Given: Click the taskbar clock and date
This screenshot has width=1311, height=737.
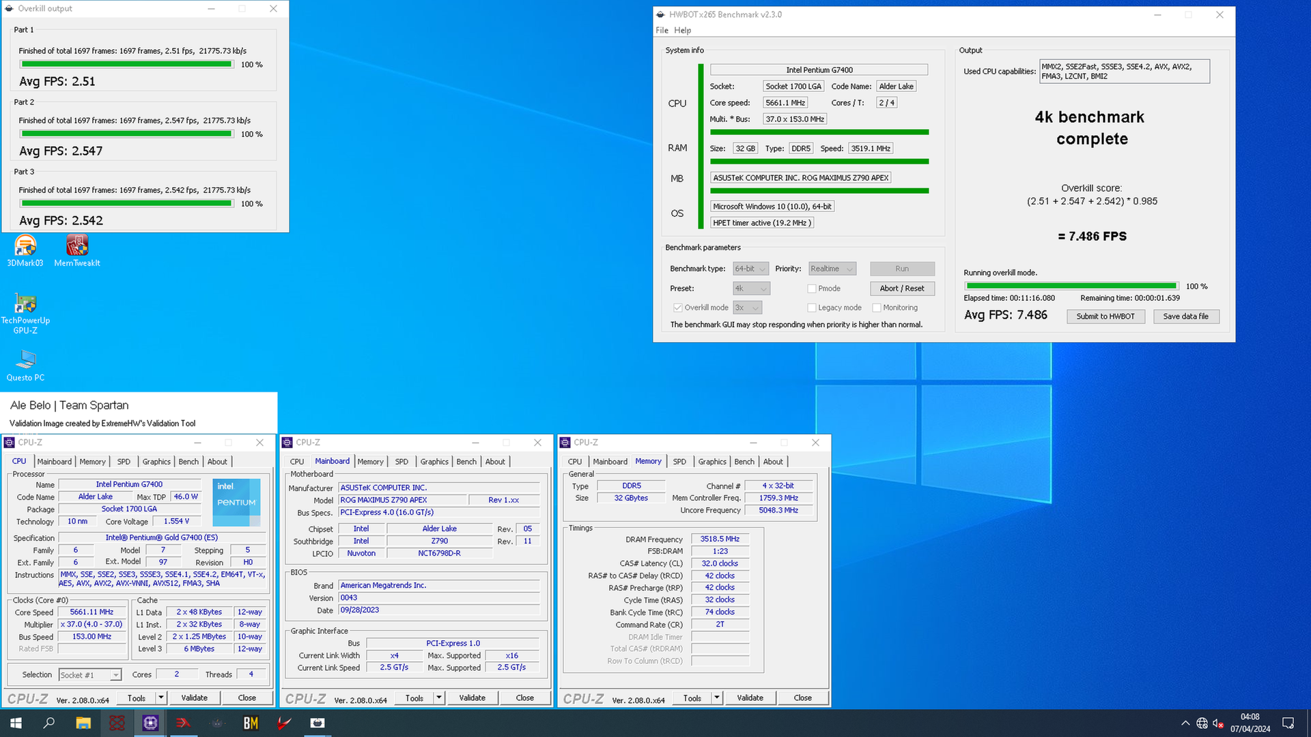Looking at the screenshot, I should (1250, 723).
